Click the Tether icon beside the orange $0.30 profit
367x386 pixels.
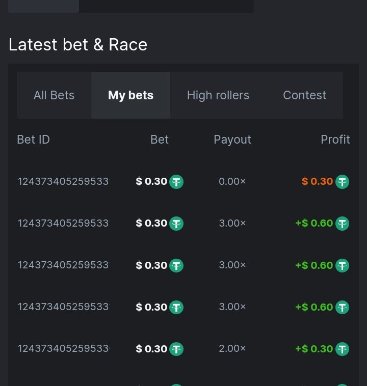tap(342, 182)
